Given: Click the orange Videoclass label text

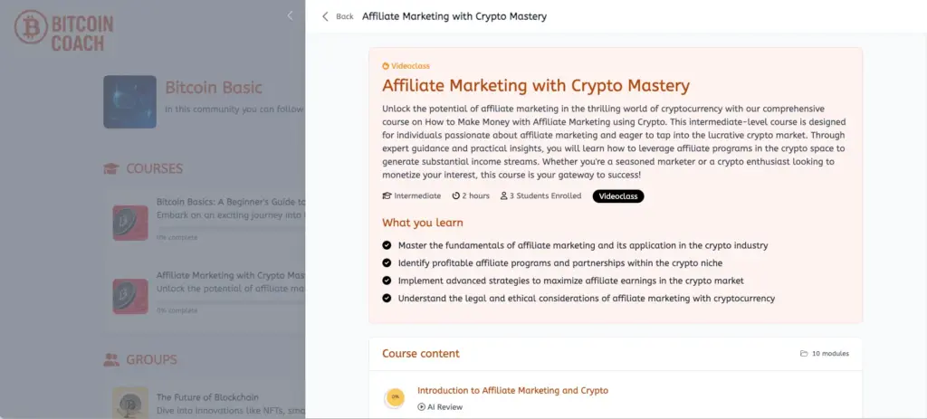Looking at the screenshot, I should (x=410, y=66).
